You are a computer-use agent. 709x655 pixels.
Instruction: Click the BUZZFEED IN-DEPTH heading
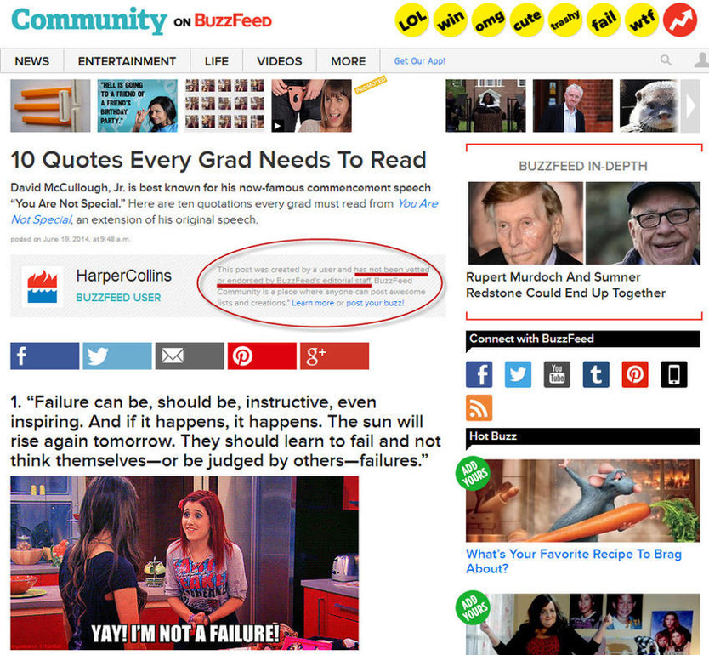coord(583,166)
